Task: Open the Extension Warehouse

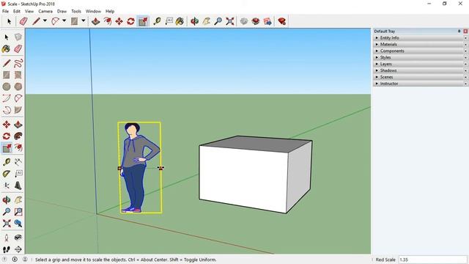Action: tap(256, 21)
